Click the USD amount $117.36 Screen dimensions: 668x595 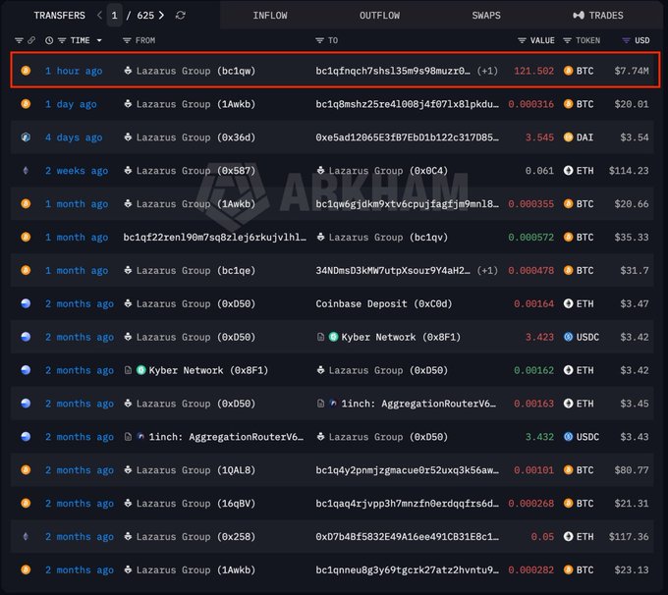629,537
